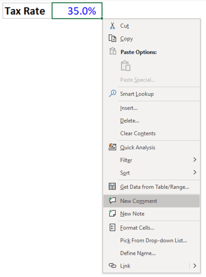206x277 pixels.
Task: Click the Get Data table icon
Action: point(112,187)
